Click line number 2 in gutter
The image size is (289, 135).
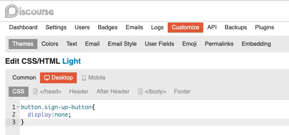coord(14,115)
